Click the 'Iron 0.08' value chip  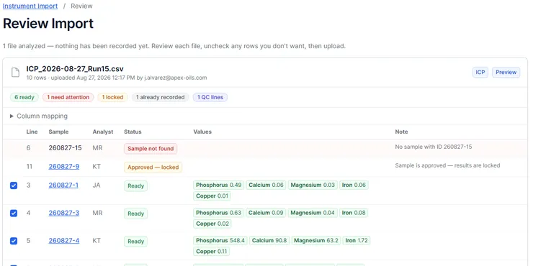354,213
